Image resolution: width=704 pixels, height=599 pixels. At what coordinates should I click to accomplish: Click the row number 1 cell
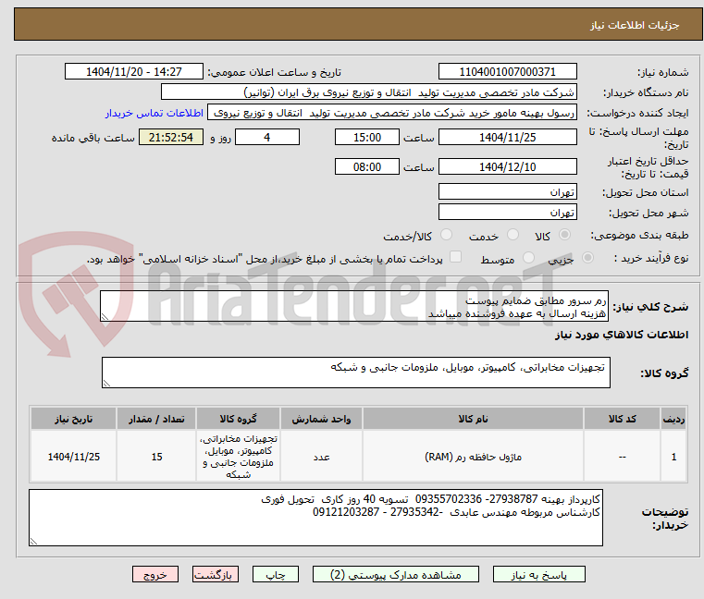673,457
